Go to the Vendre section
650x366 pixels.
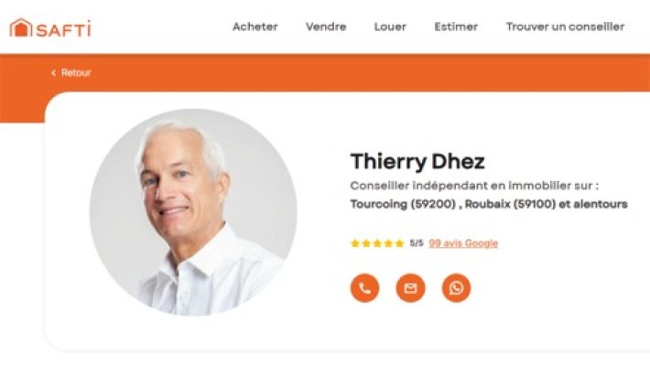coord(326,27)
